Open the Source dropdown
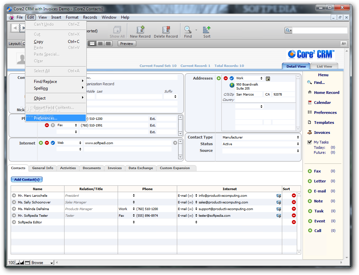Image resolution: width=359 pixels, height=275 pixels. 261,151
